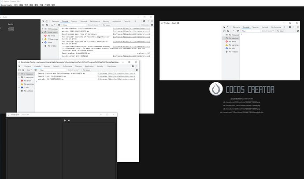Open settings gear in Asset DB DevTools tab bar
The width and height of the screenshot is (304, 179).
point(290,27)
